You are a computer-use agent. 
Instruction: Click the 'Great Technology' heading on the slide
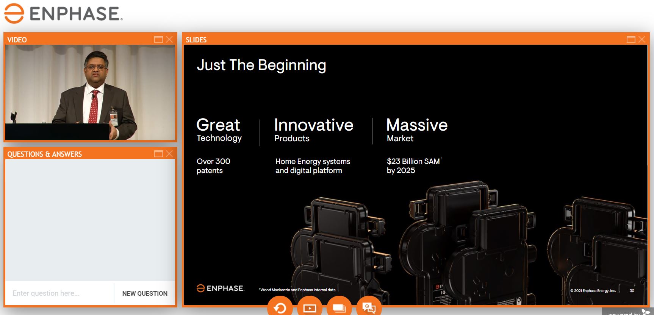click(x=219, y=130)
